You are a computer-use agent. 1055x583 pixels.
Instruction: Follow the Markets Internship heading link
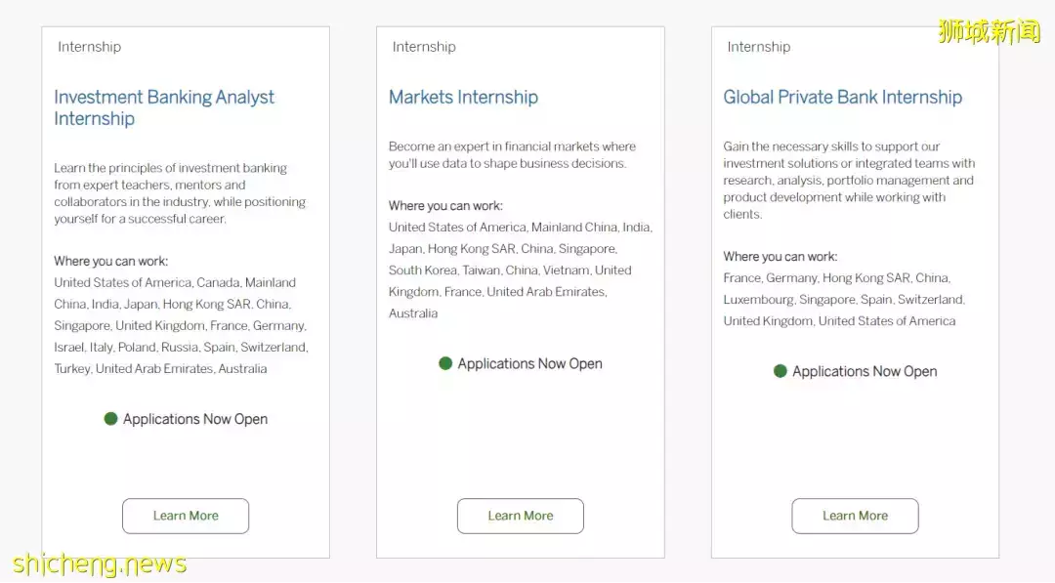[x=463, y=97]
